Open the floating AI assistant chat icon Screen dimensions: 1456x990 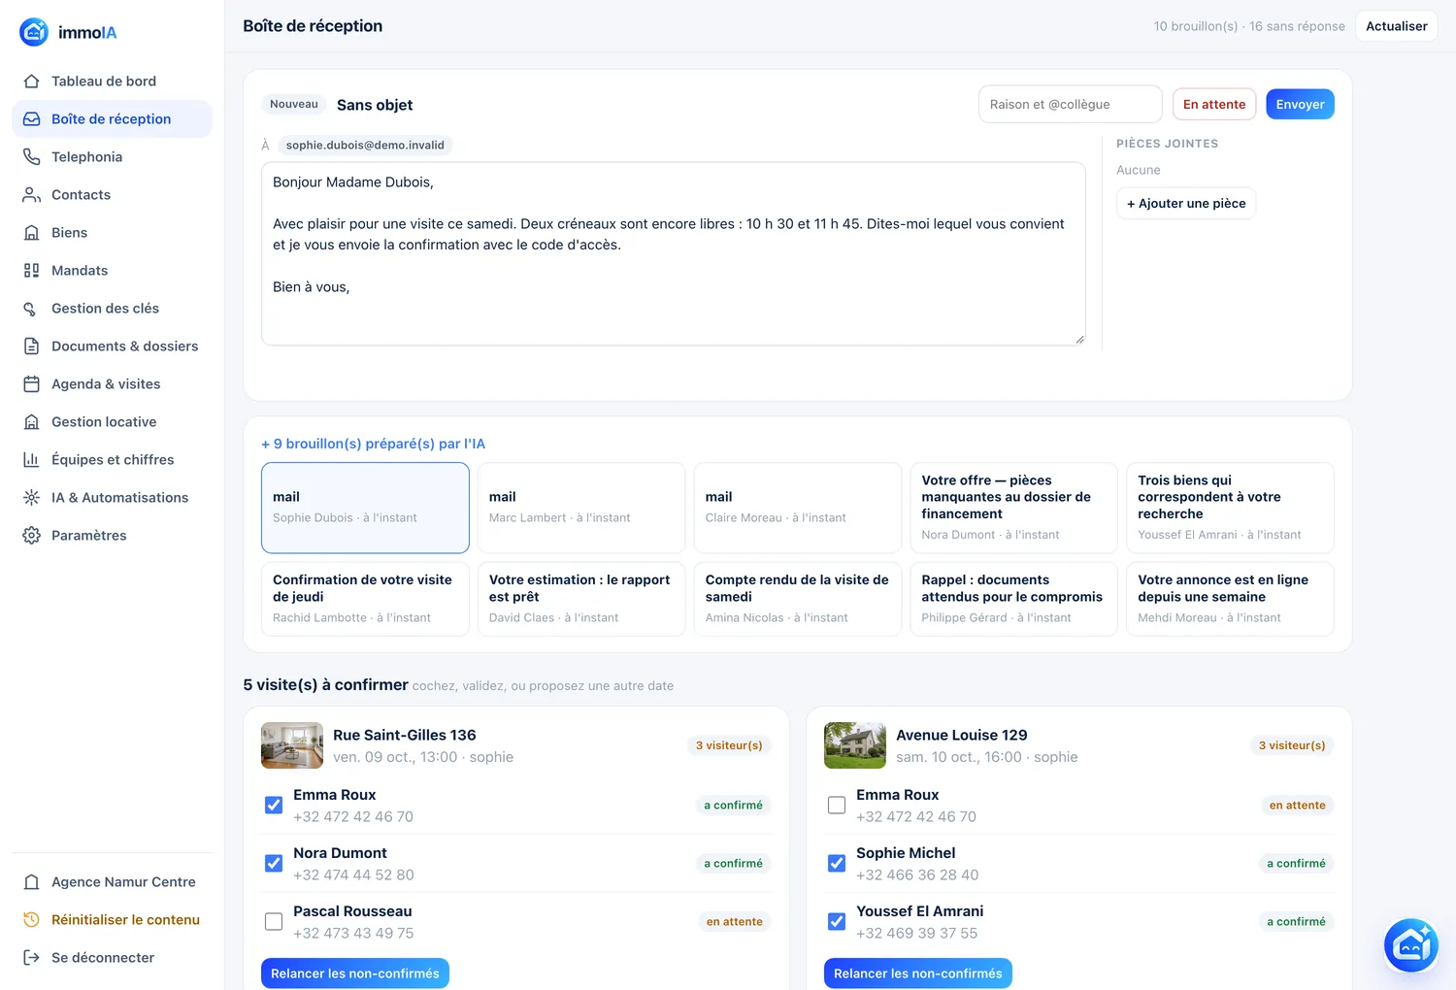tap(1410, 945)
